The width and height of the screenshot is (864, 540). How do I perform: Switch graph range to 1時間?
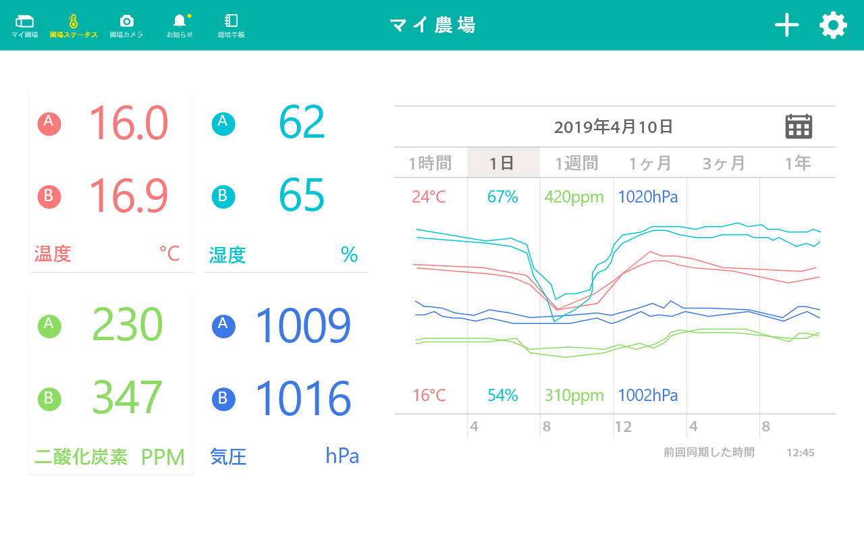[430, 163]
